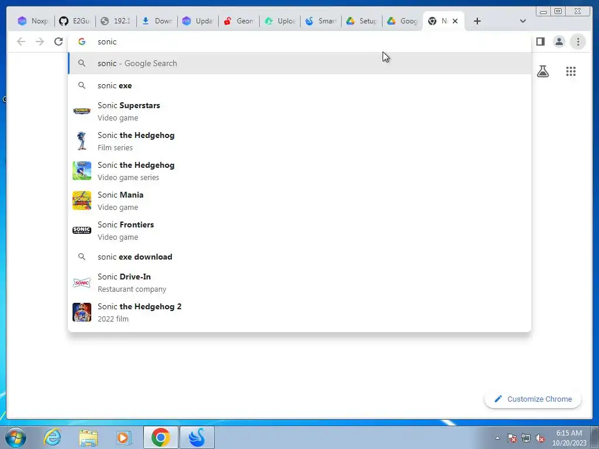Open Windows Media Player from taskbar
The image size is (599, 449).
point(124,437)
